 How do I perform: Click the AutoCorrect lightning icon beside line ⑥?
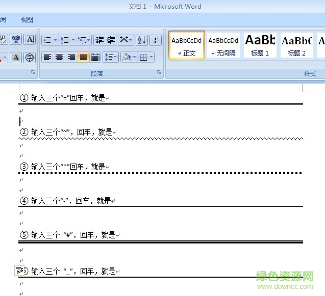click(20, 271)
